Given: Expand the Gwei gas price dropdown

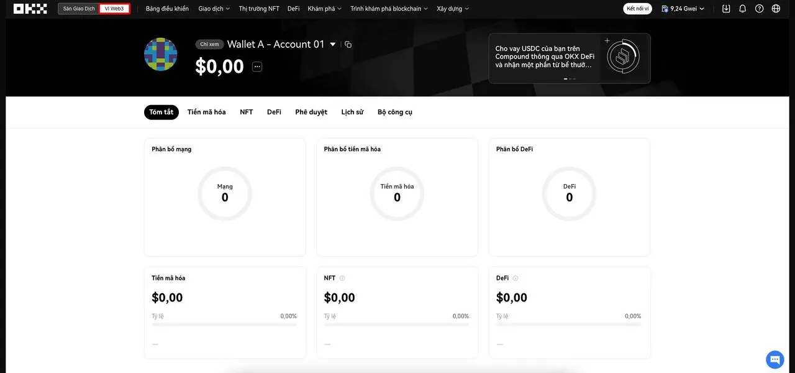Looking at the screenshot, I should pos(684,9).
